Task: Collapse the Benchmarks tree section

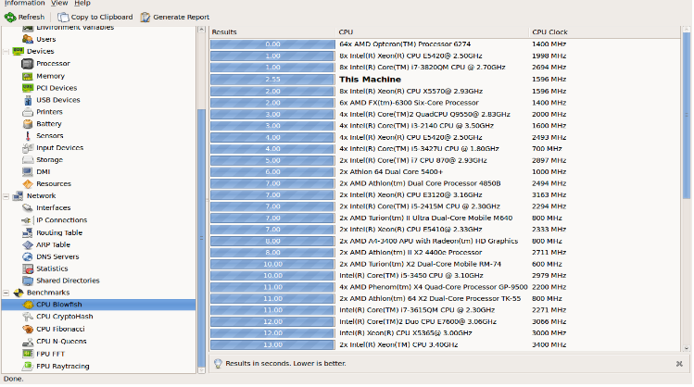Action: point(6,293)
